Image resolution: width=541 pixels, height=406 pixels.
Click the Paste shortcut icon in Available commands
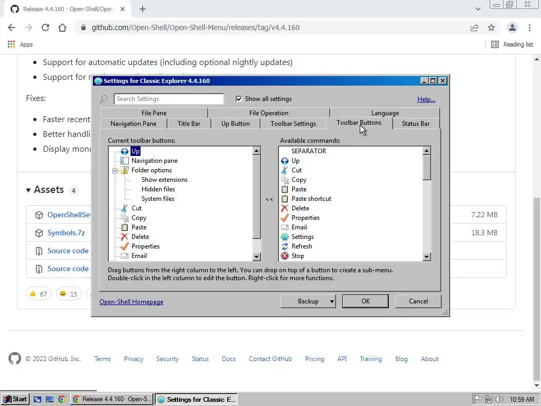click(x=285, y=199)
